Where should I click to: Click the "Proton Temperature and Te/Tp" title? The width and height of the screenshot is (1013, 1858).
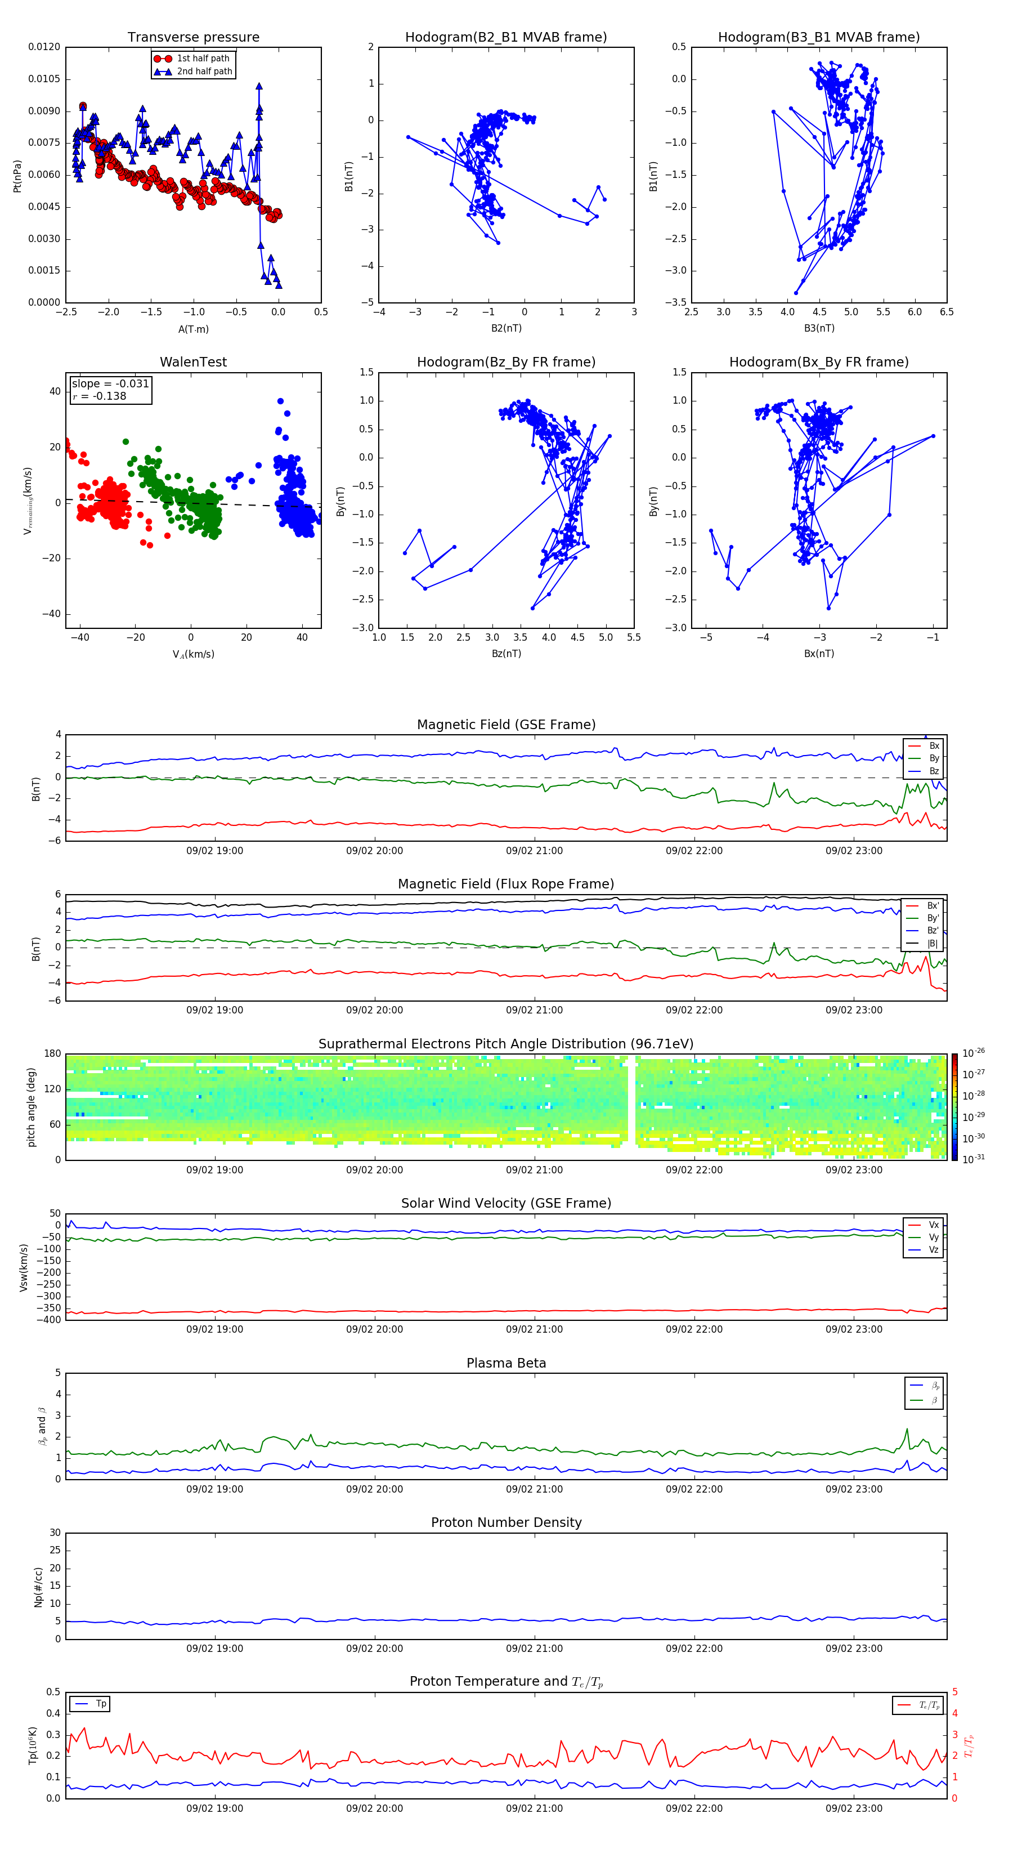click(x=506, y=1682)
